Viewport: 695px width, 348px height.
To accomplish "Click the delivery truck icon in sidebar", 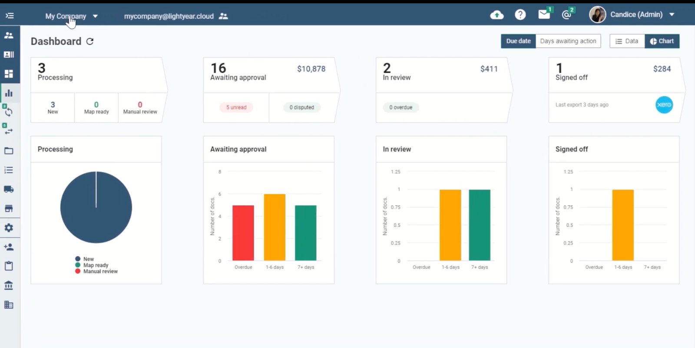I will [x=9, y=189].
